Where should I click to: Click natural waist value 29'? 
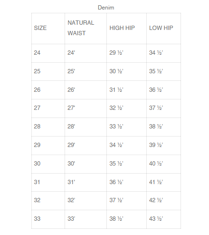click(71, 145)
